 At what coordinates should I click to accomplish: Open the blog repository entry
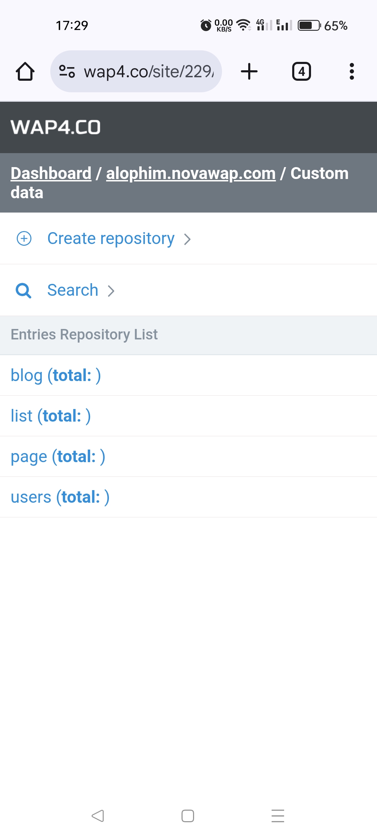click(x=56, y=375)
